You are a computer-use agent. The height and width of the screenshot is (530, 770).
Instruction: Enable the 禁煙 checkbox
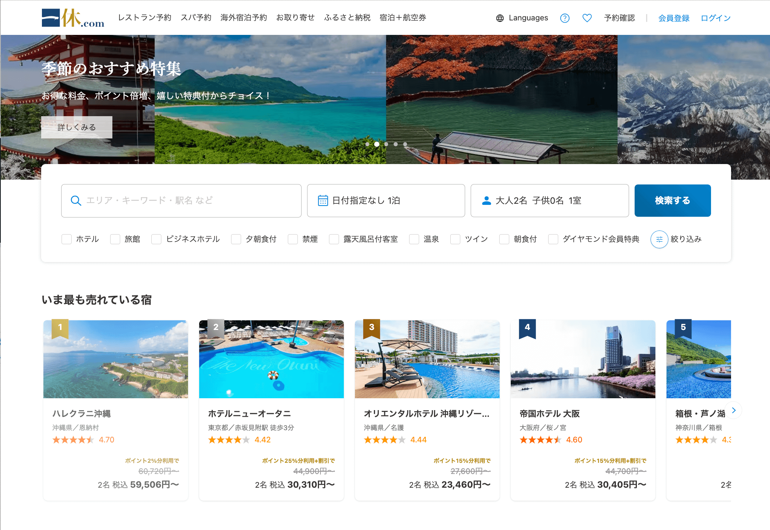293,239
